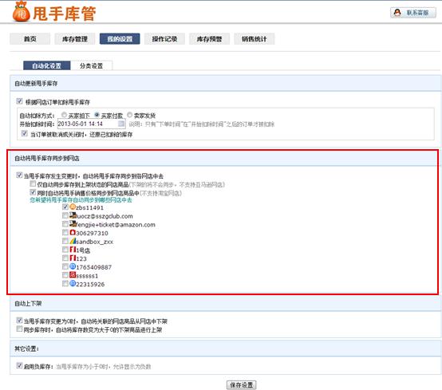Toggle auto-delist checkbox when stock becomes 0
Image resolution: width=442 pixels, height=390 pixels.
pos(19,320)
